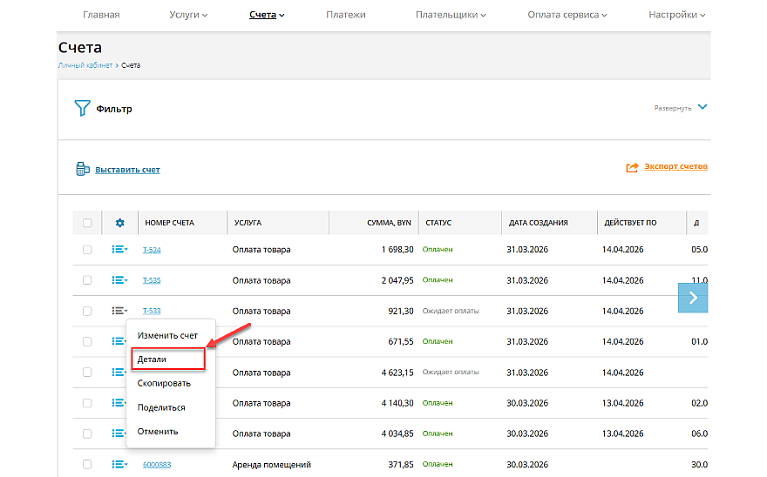Viewport: 767px width, 477px height.
Task: Click the funnel Filter icon
Action: coord(82,109)
